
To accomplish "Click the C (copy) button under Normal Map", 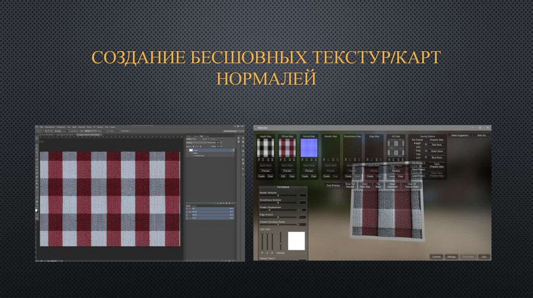I will pyautogui.click(x=307, y=160).
